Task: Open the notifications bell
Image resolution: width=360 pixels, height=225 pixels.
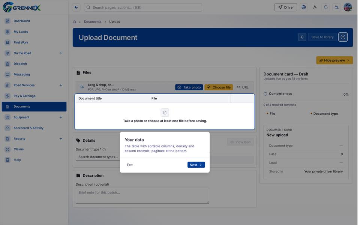Action: (325, 7)
